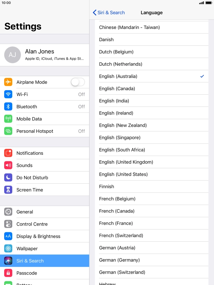Choose French (Canada) language
214x285 pixels.
click(152, 211)
